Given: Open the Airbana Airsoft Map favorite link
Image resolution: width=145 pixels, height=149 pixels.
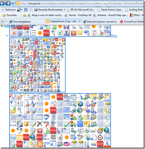Looking at the screenshot, I should click(111, 15).
